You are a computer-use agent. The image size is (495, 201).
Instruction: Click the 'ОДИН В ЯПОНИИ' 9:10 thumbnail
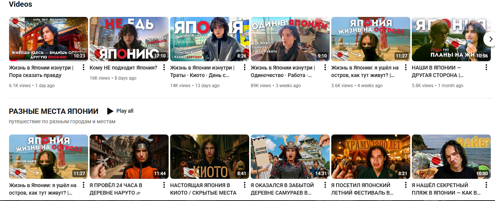point(290,39)
